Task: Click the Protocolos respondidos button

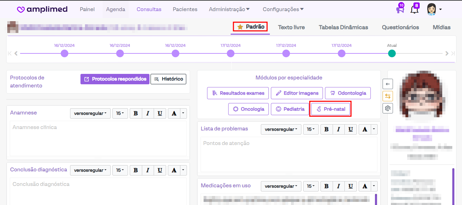Action: (x=115, y=79)
